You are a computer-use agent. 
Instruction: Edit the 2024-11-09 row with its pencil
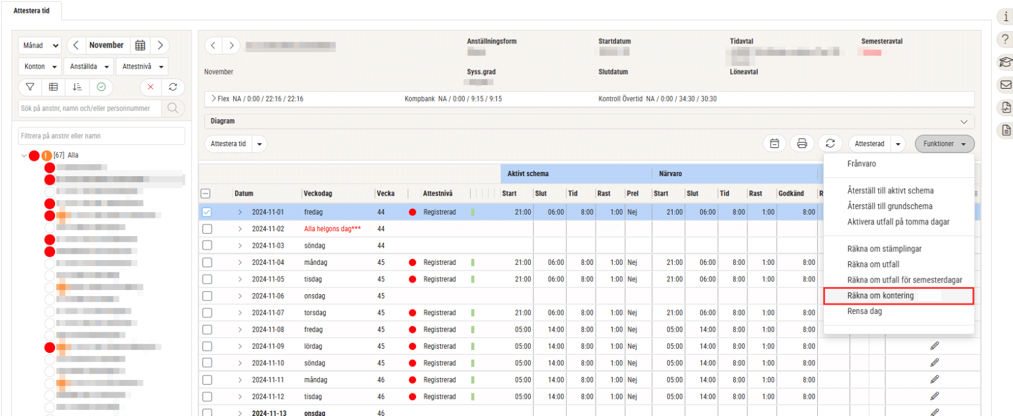[935, 346]
